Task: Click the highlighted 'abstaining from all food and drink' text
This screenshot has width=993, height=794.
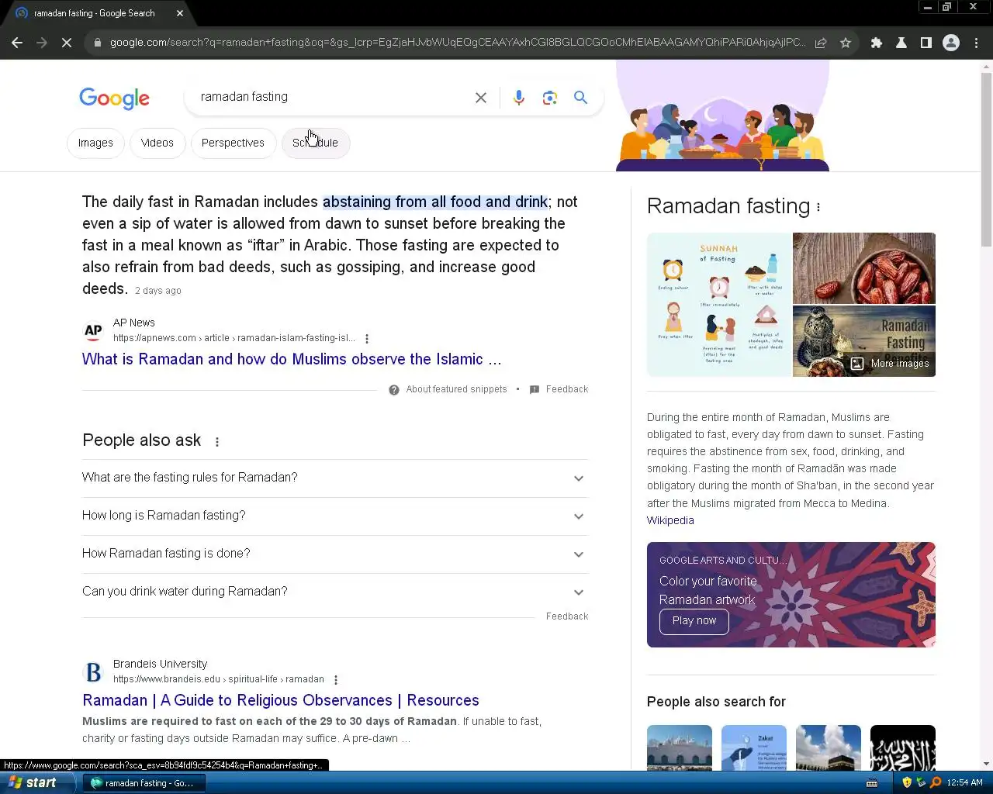Action: click(x=435, y=202)
